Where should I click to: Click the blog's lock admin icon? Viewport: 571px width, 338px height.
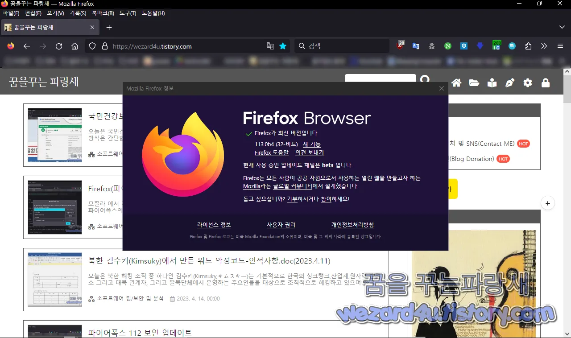546,82
